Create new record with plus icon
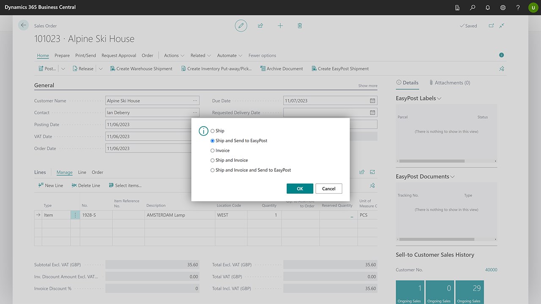This screenshot has width=541, height=304. click(280, 26)
